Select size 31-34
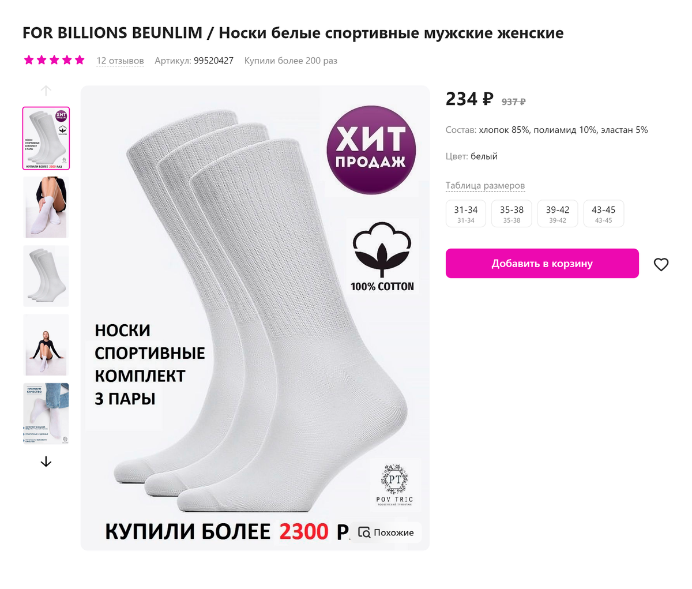 [x=466, y=214]
